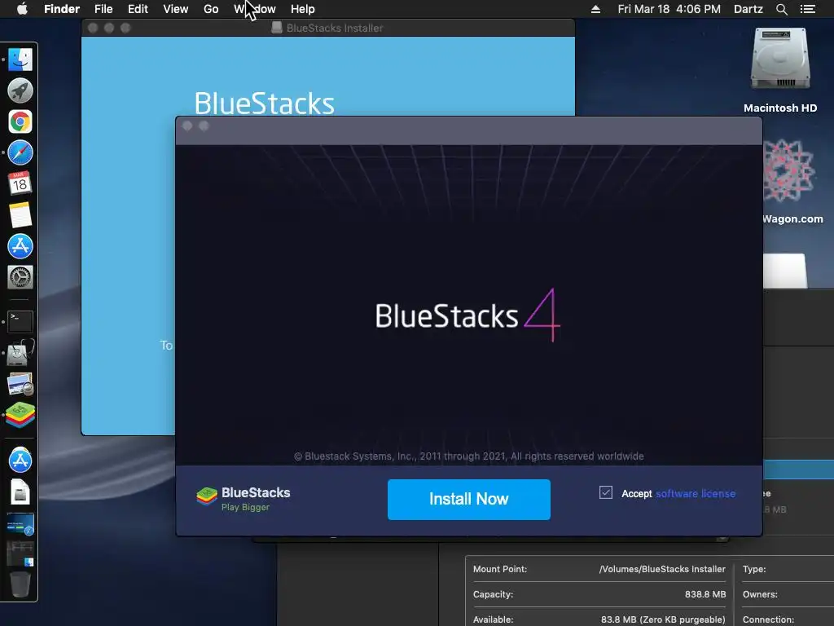Viewport: 834px width, 626px height.
Task: Click the BlueStacks heading in blue window
Action: [x=265, y=103]
